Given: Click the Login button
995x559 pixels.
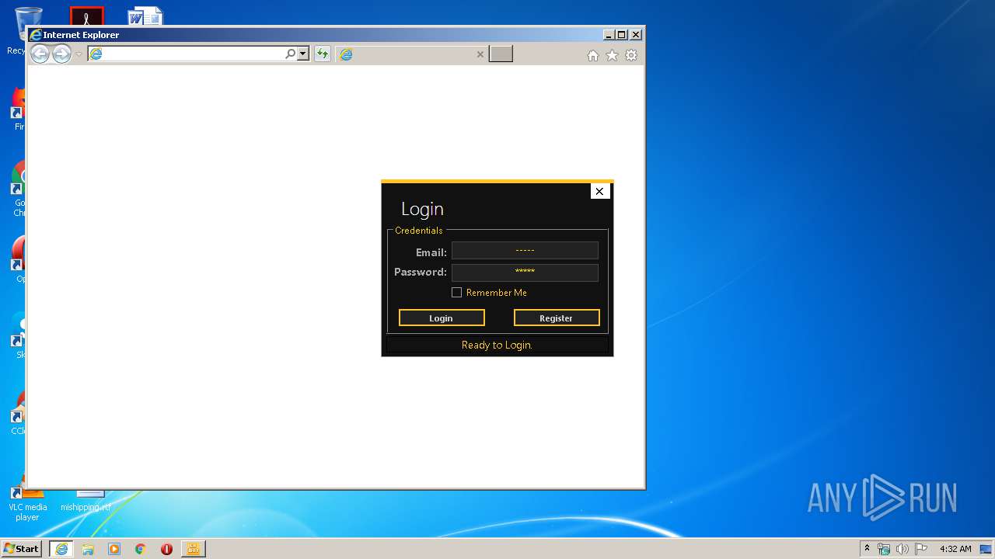Looking at the screenshot, I should 442,318.
